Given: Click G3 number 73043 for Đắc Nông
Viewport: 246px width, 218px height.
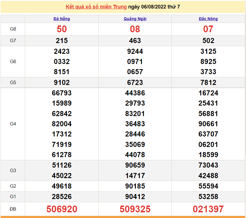Looking at the screenshot, I should tap(208, 165).
